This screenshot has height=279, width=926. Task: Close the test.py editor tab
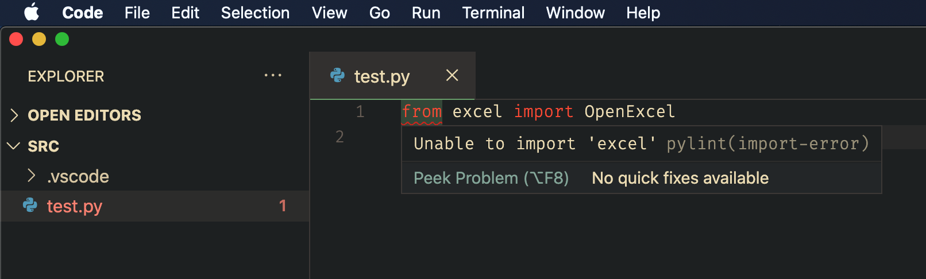452,75
